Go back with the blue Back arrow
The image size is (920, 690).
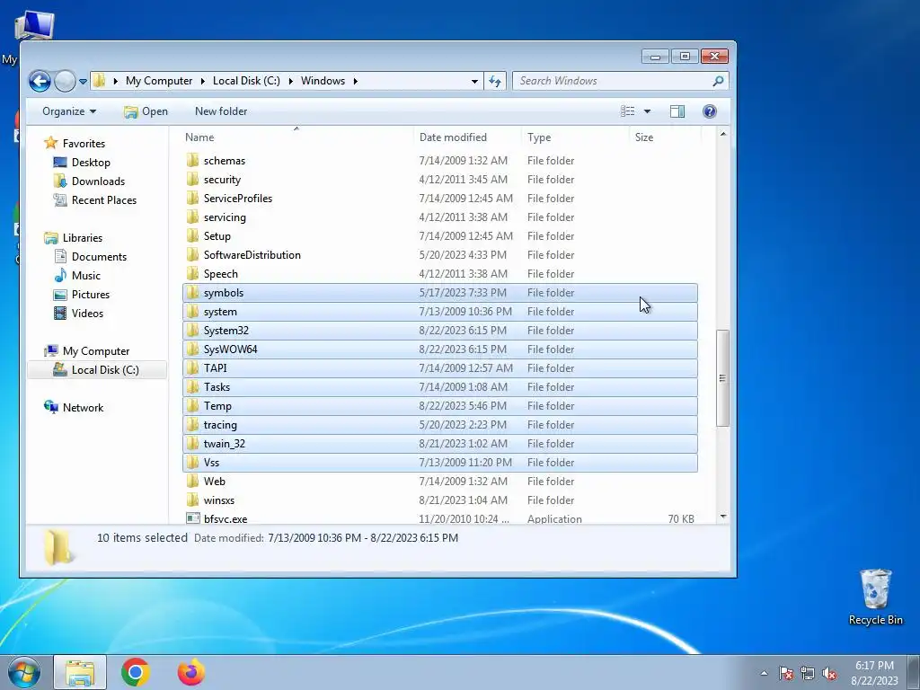40,81
